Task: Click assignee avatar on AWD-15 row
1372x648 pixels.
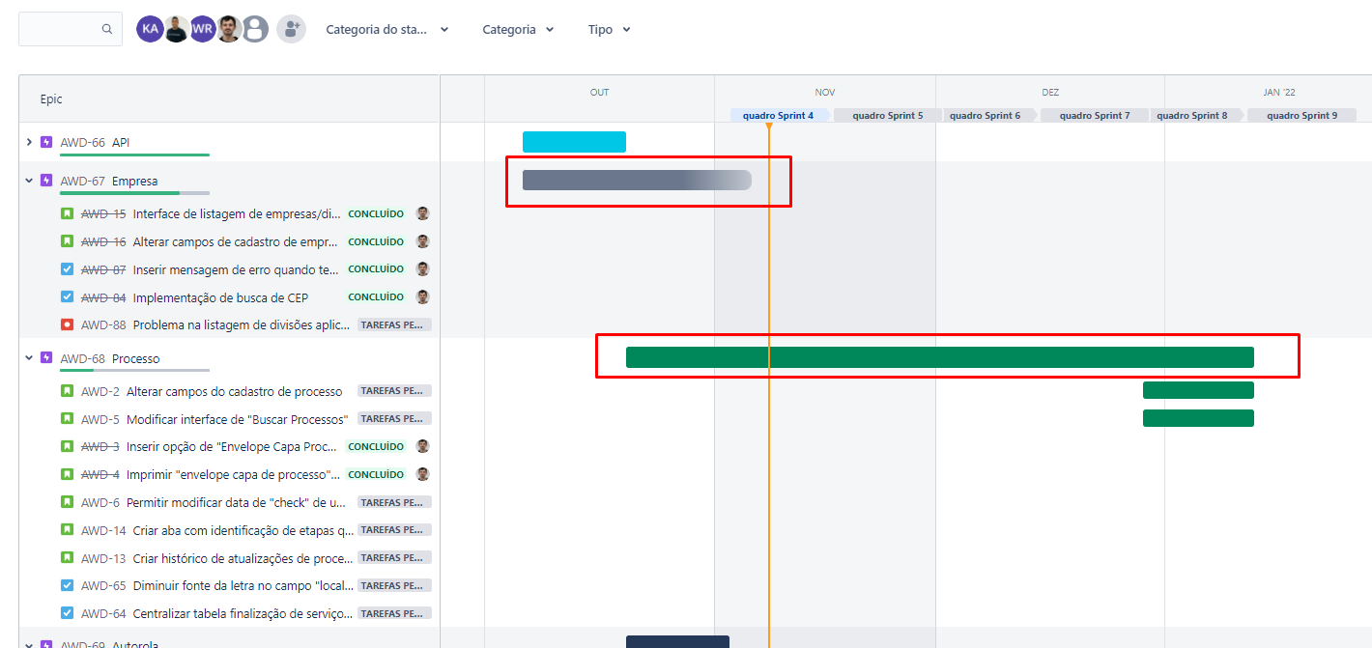Action: click(x=422, y=213)
